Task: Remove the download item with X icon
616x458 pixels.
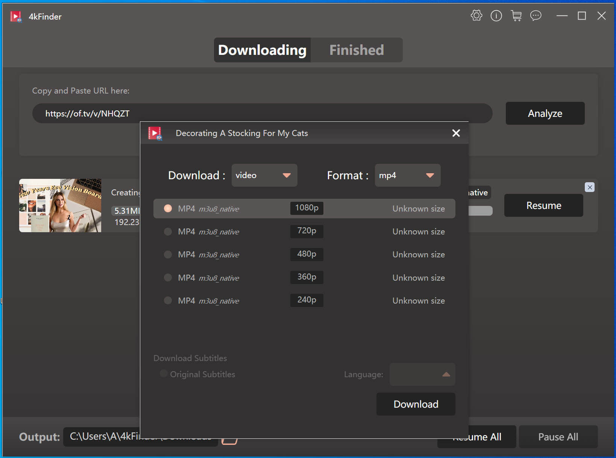Action: point(589,187)
